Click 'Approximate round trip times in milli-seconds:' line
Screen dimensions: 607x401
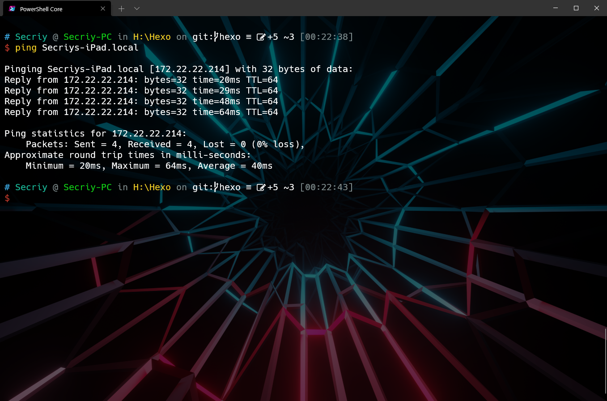(x=128, y=155)
